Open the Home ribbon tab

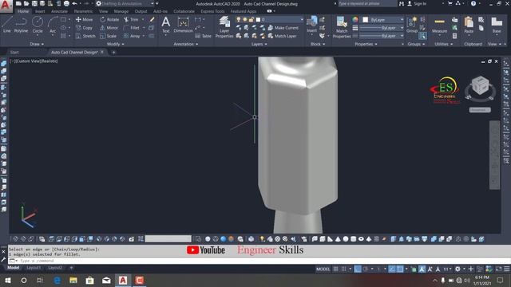pos(23,11)
